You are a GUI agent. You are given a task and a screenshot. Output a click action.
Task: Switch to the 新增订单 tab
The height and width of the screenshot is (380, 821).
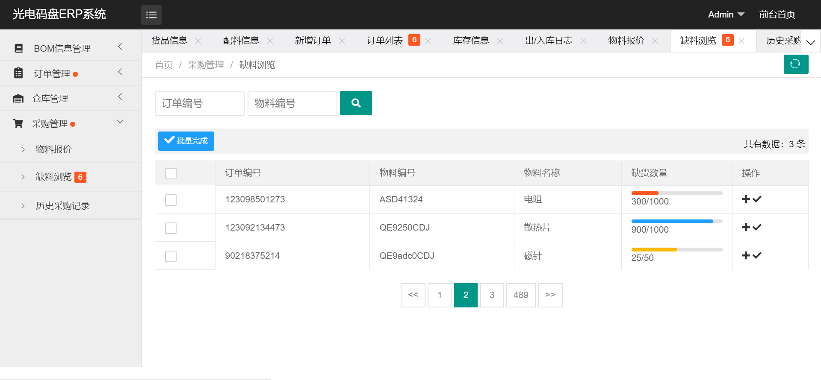point(313,41)
